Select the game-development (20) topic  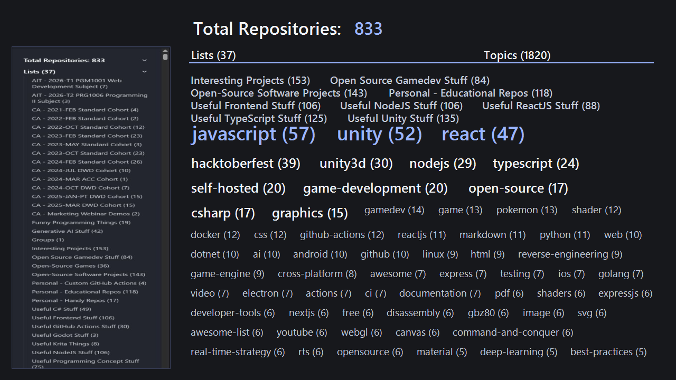pyautogui.click(x=375, y=188)
